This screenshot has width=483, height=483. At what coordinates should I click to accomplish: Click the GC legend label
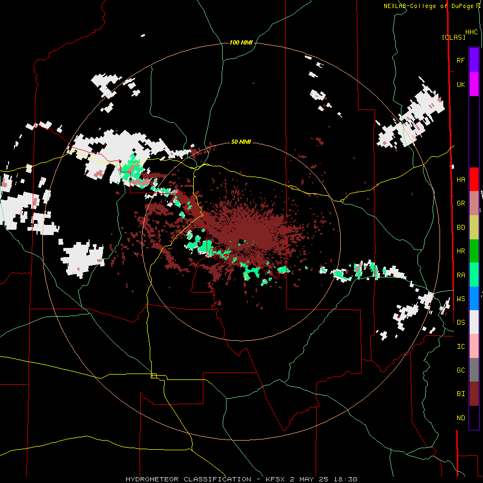click(460, 370)
